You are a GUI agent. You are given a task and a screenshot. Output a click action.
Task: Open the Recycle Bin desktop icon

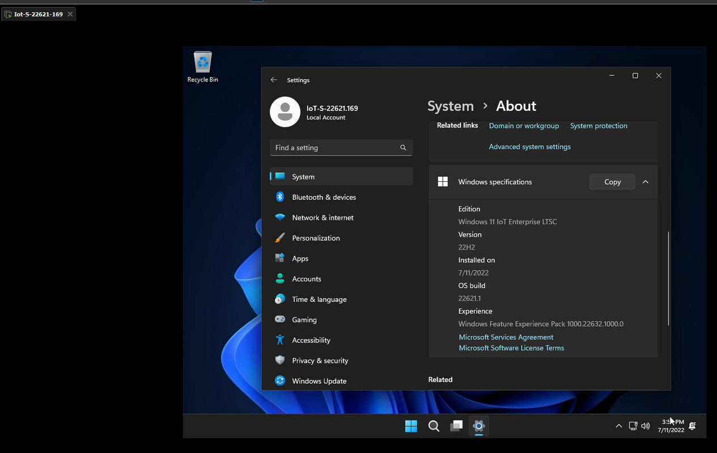[202, 67]
